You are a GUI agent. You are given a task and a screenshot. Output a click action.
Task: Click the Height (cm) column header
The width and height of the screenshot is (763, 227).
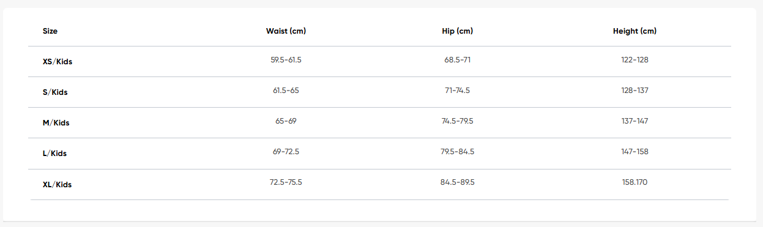click(x=635, y=31)
